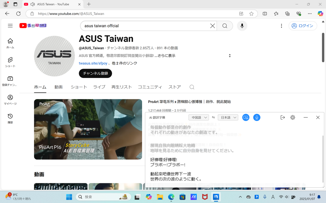Click the ASUS Taiwan channel avatar
Image resolution: width=326 pixels, height=203 pixels.
(54, 56)
